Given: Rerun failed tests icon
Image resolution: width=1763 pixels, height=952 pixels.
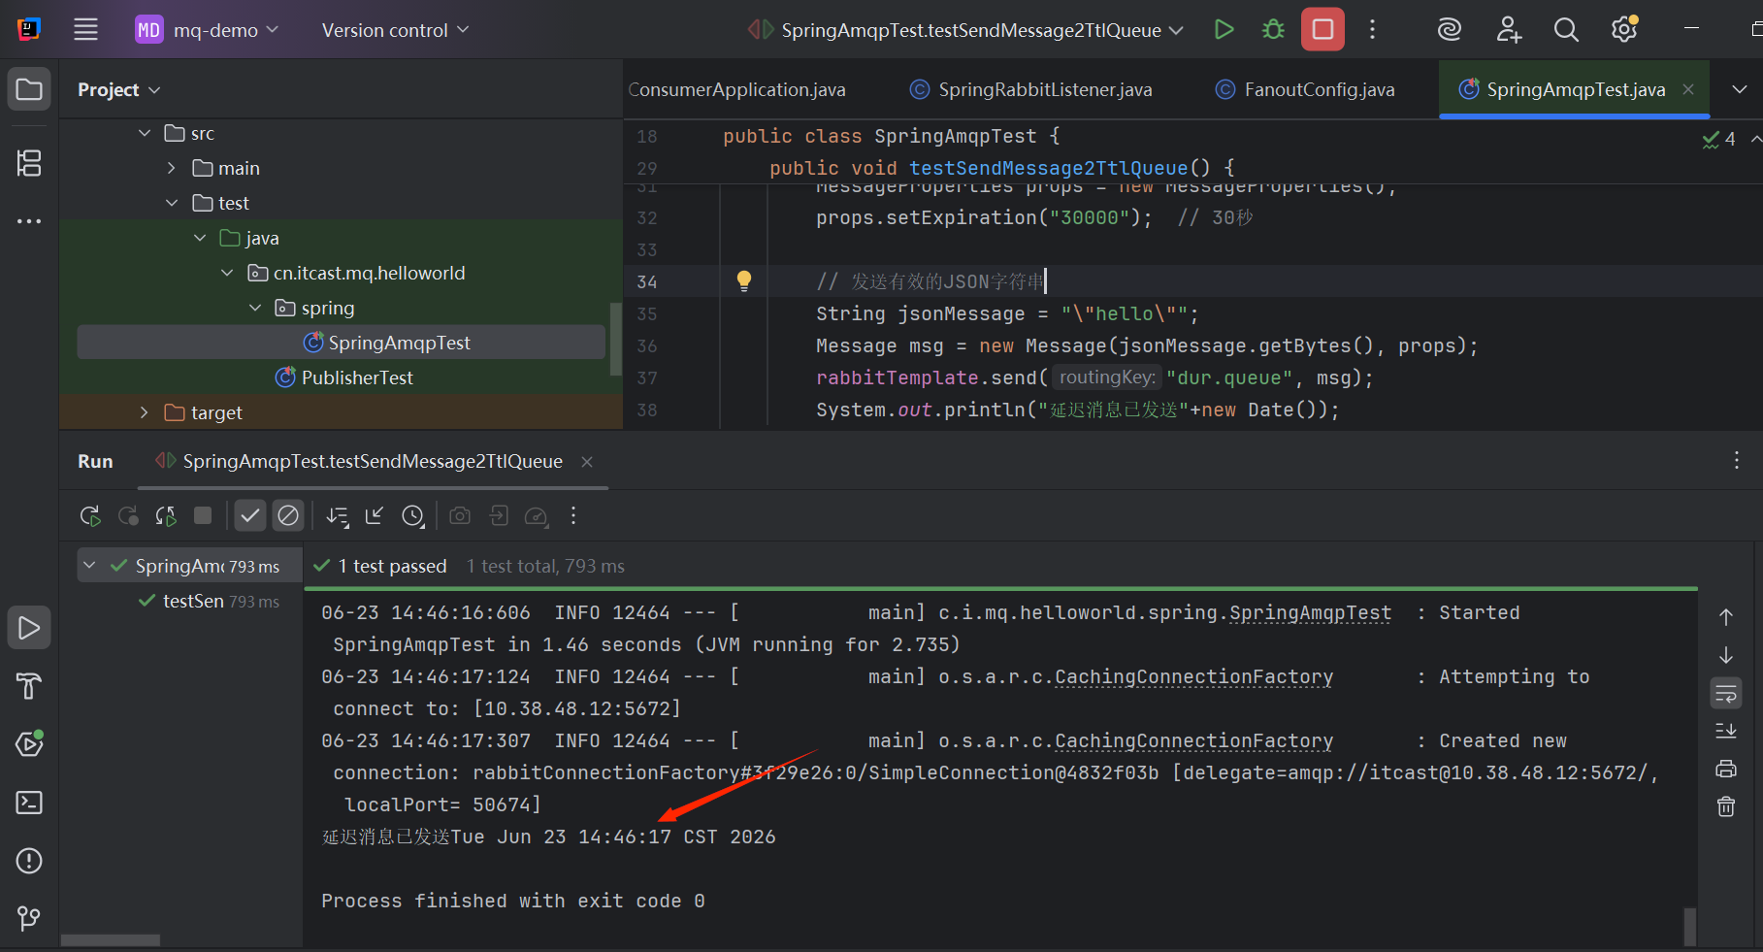Looking at the screenshot, I should 128,516.
